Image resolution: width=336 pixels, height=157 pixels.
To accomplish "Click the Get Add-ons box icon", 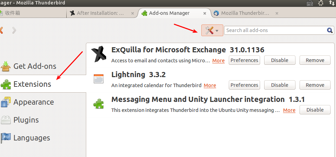I will [5, 66].
